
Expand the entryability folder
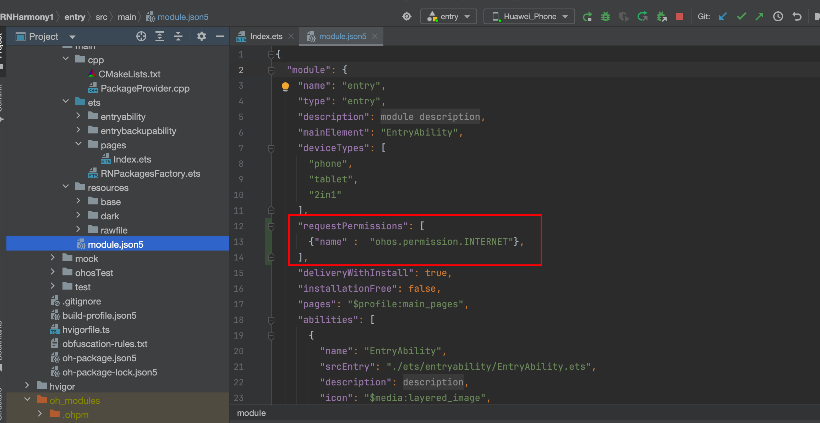coord(78,115)
